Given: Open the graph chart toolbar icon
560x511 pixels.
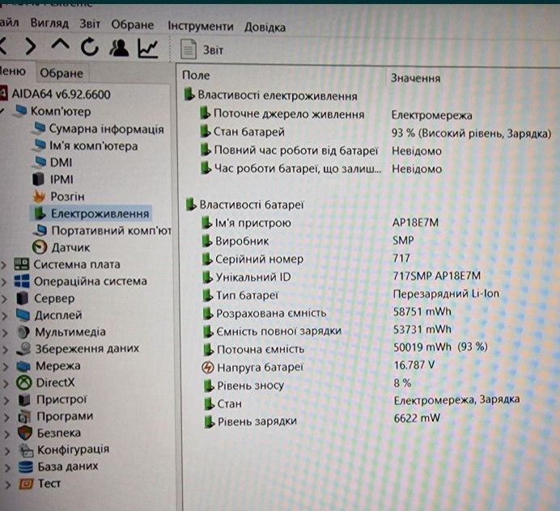Looking at the screenshot, I should [x=148, y=49].
